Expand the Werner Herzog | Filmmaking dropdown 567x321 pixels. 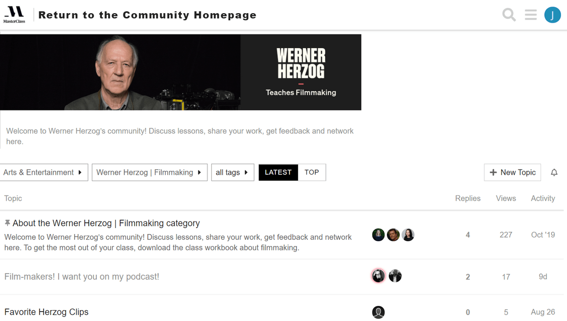[149, 172]
